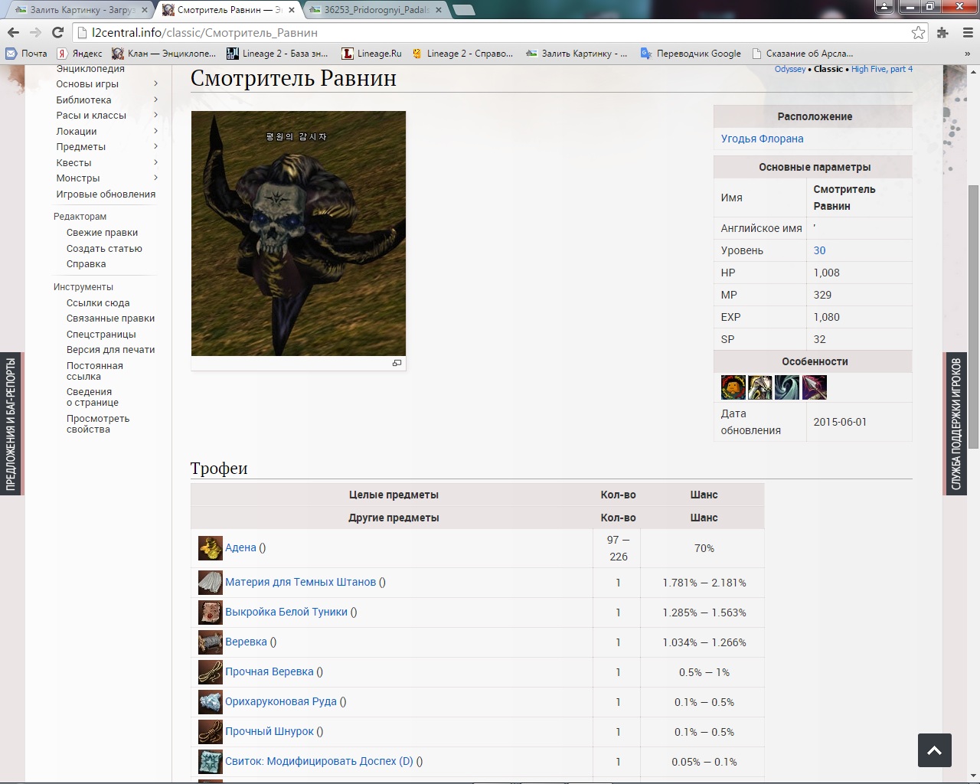Click the Материя для Темных Штанов icon

211,583
